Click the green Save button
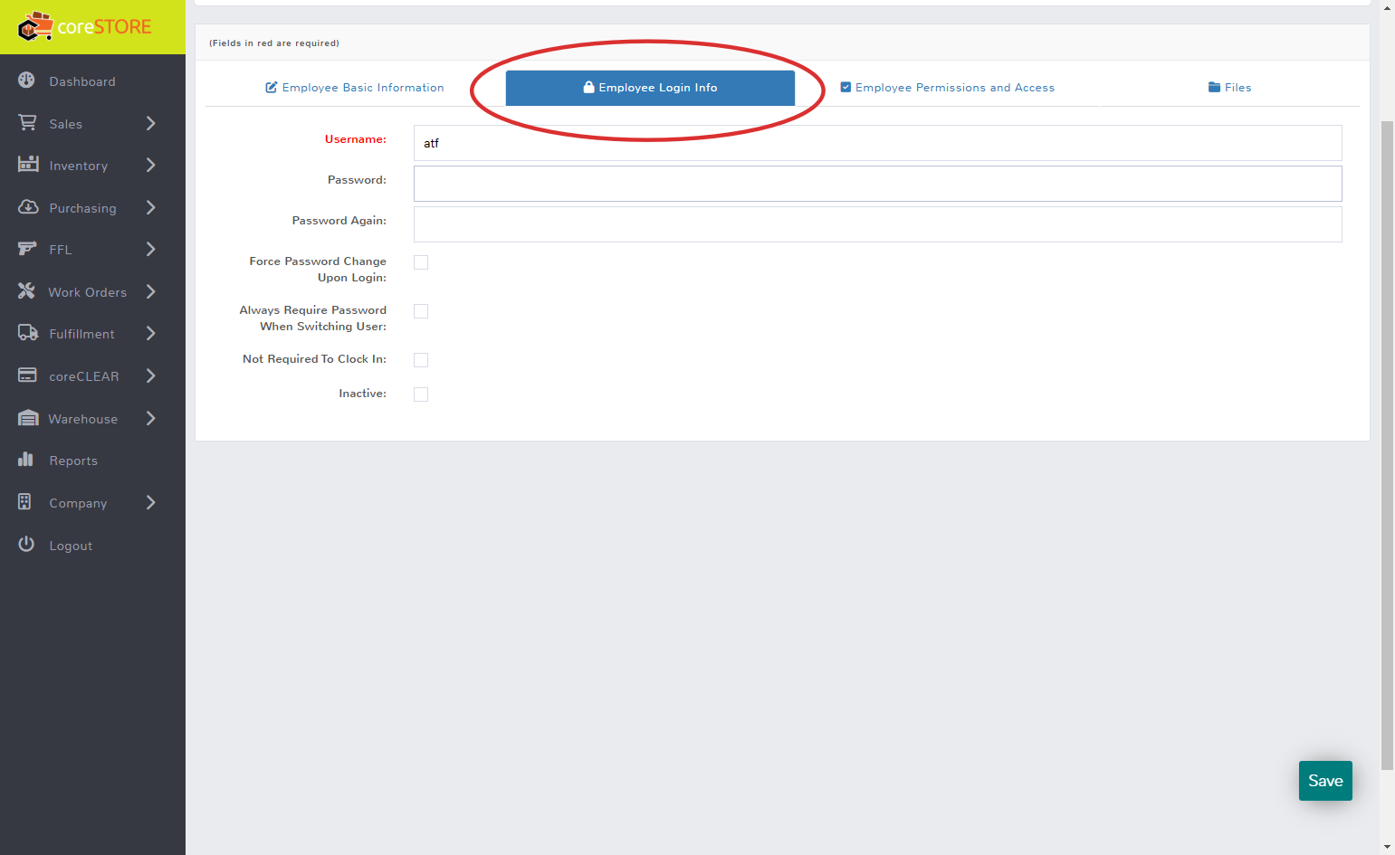The image size is (1395, 855). click(x=1325, y=781)
